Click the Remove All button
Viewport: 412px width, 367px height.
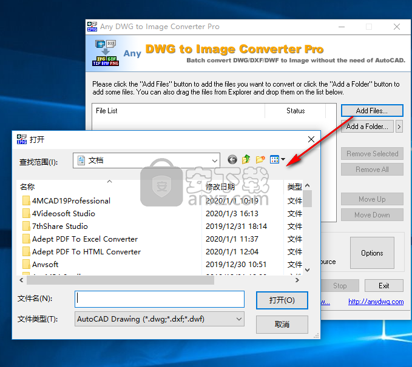point(373,170)
